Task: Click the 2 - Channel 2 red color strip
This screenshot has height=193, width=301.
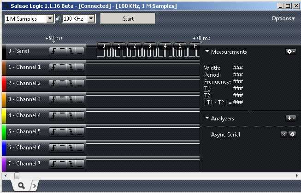Action: tap(4, 84)
